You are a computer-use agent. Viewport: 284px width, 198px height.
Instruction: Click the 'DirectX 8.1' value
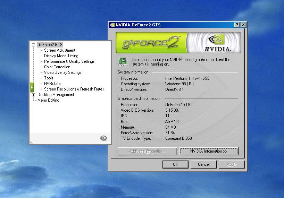click(174, 89)
